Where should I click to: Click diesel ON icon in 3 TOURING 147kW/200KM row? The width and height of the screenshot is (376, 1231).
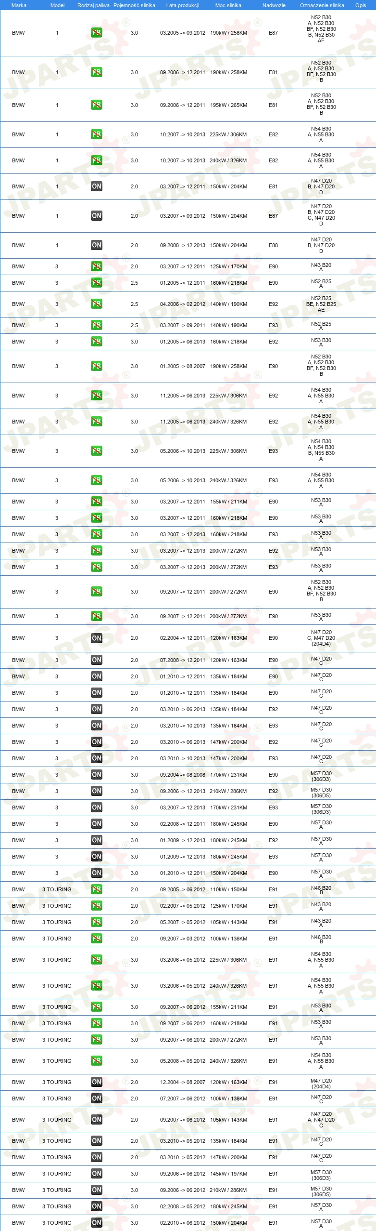pyautogui.click(x=97, y=1157)
